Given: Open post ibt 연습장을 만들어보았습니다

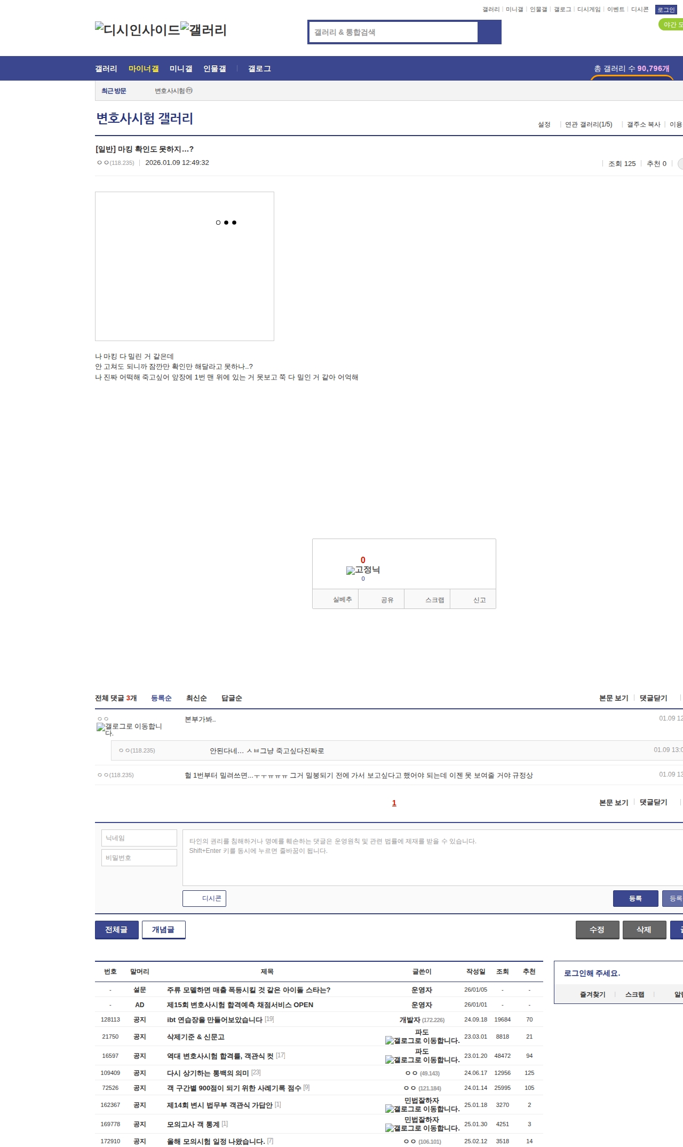Looking at the screenshot, I should (215, 1019).
